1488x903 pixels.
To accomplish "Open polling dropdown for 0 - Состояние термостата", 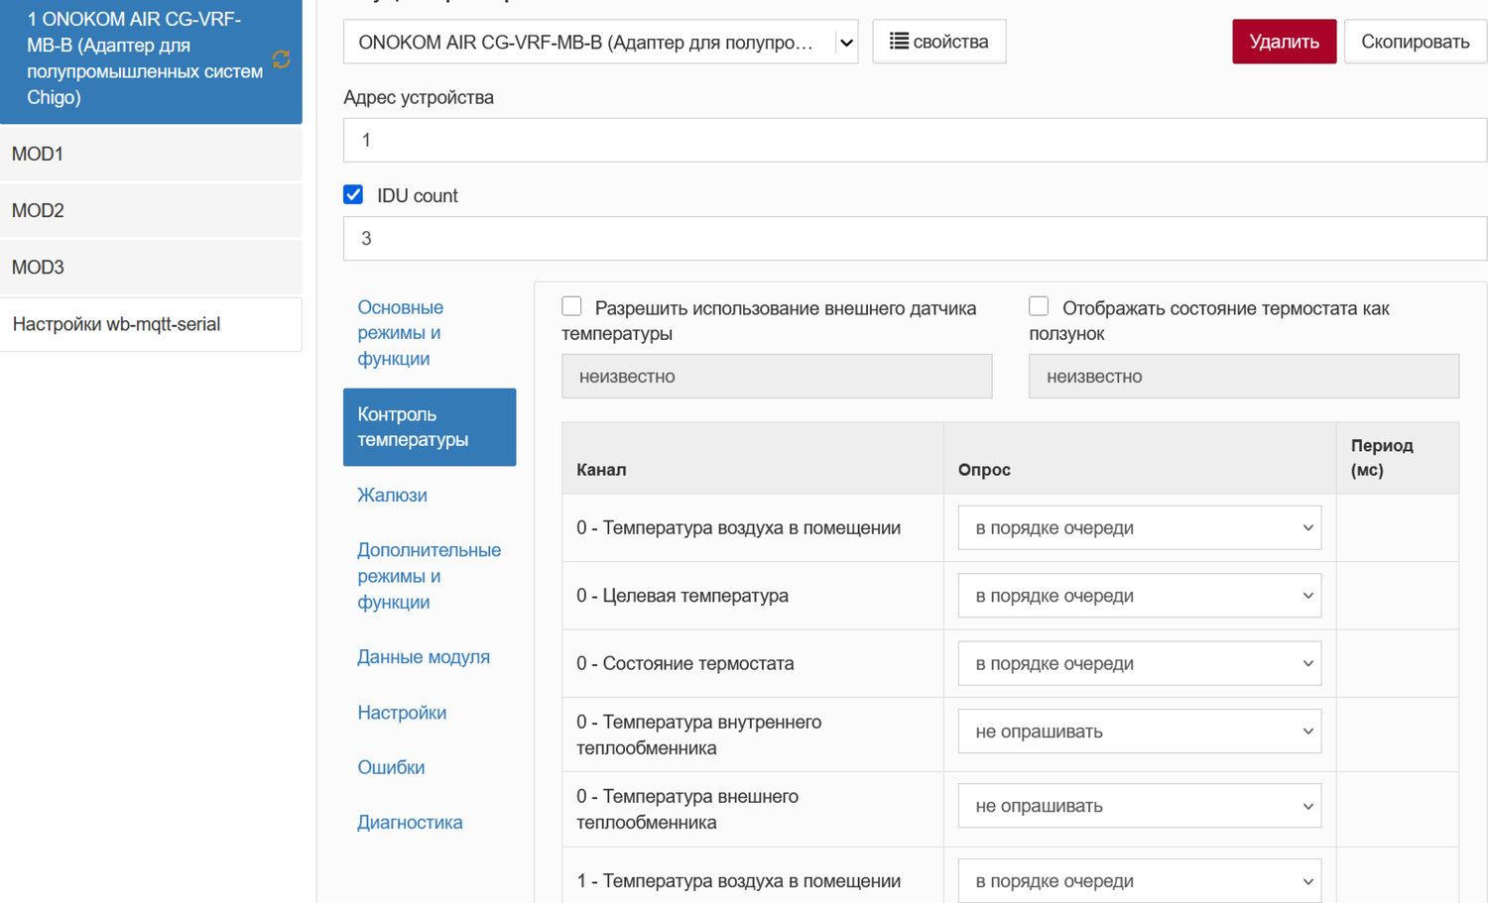I will (1139, 664).
